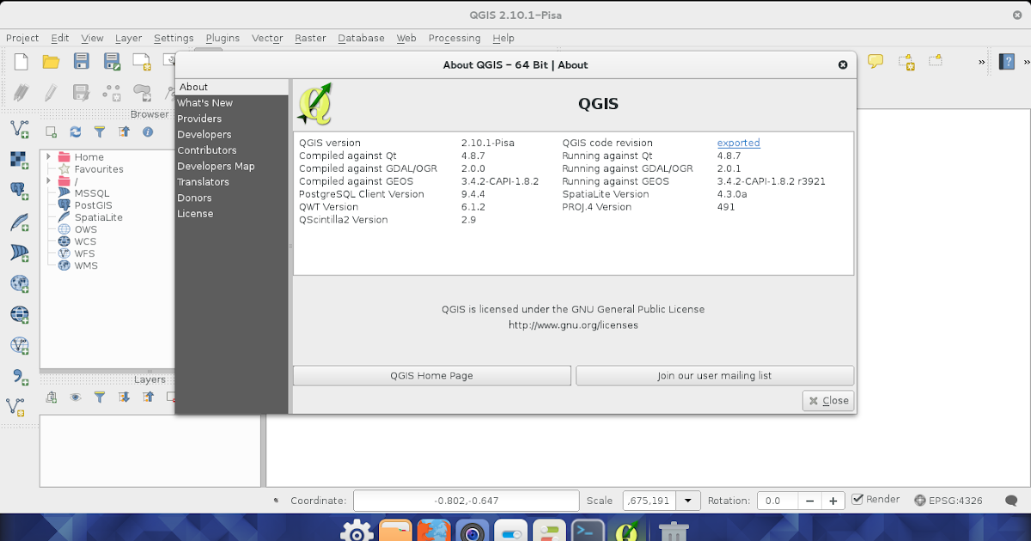Image resolution: width=1031 pixels, height=541 pixels.
Task: Click the Add WFS Layer icon
Action: (x=19, y=345)
